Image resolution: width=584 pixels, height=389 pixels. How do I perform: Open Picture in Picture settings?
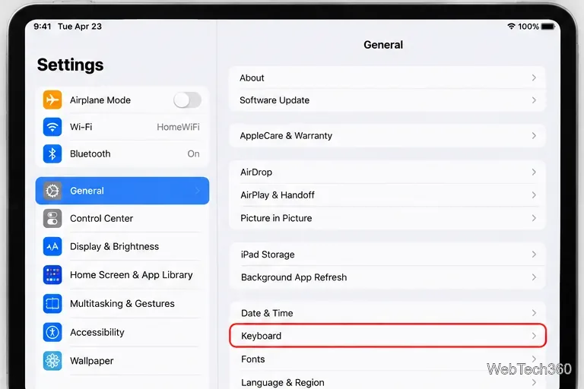tap(387, 218)
